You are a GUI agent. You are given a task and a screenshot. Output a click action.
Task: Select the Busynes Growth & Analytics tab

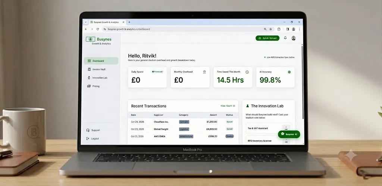tap(107, 22)
